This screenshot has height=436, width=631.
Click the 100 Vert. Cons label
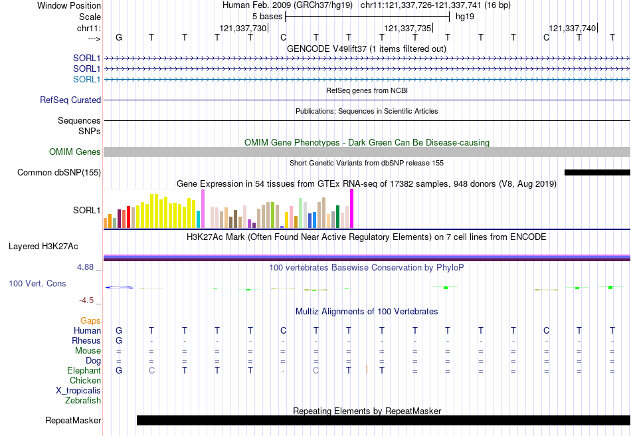click(x=37, y=283)
